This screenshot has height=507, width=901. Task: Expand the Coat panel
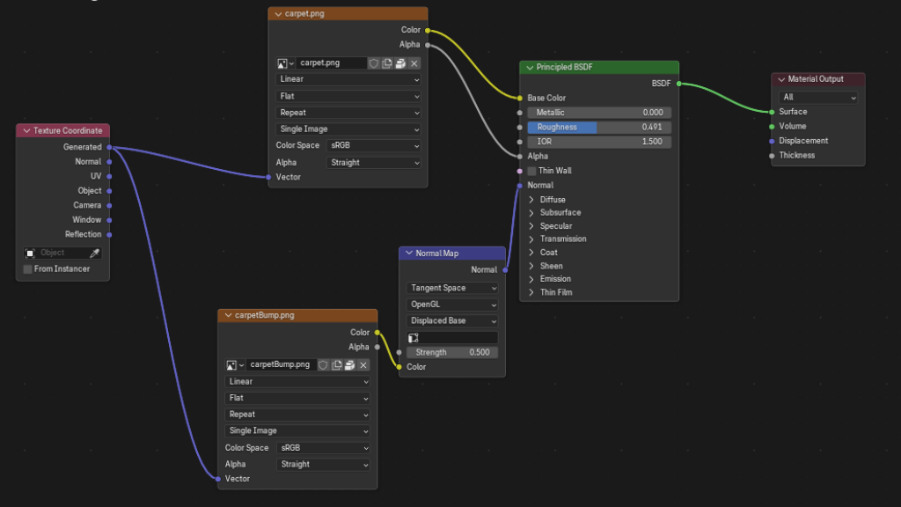pos(531,253)
